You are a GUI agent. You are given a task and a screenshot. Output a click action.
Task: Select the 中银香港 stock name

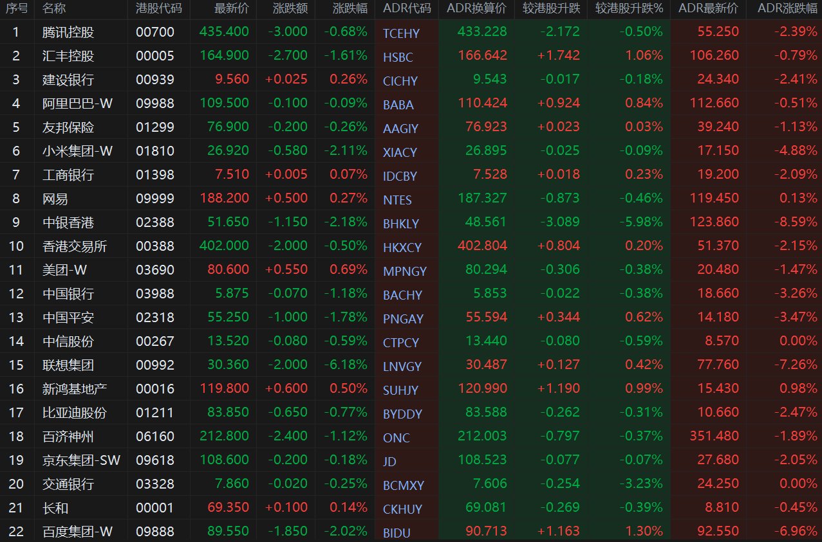point(68,222)
